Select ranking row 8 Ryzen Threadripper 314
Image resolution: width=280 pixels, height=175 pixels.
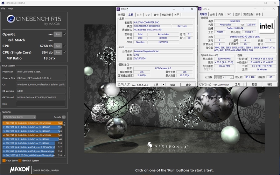[x=33, y=151]
